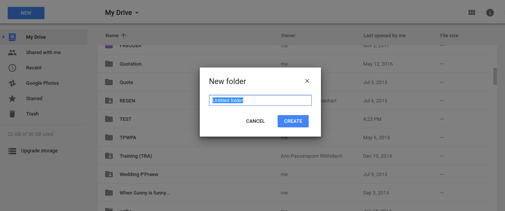Viewport: 505px width, 211px height.
Task: Switch to grid view icon
Action: tap(472, 13)
